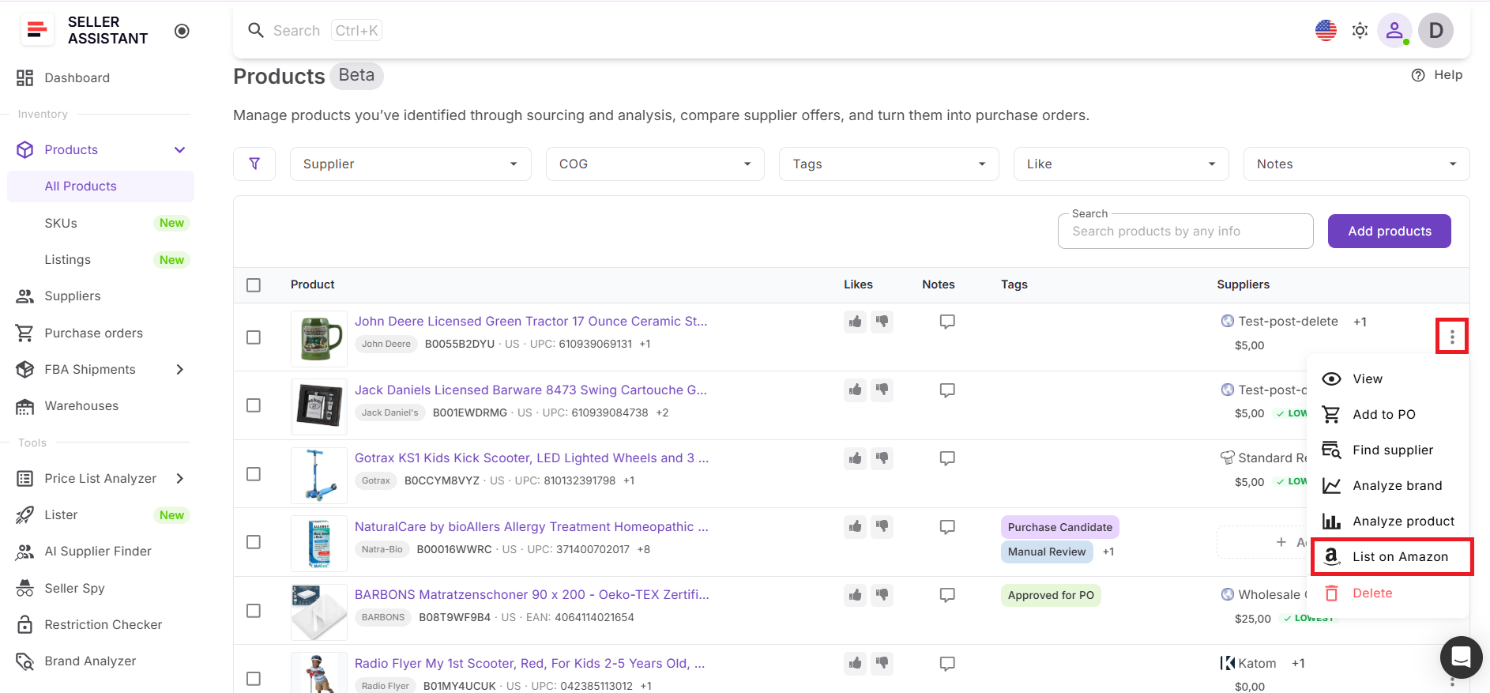Viewport: 1490px width, 693px height.
Task: Click the Help question mark icon
Action: point(1418,75)
